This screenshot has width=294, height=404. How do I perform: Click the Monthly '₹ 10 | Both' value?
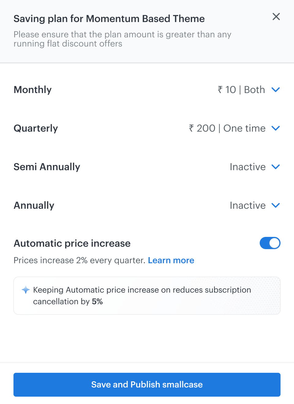(x=241, y=90)
